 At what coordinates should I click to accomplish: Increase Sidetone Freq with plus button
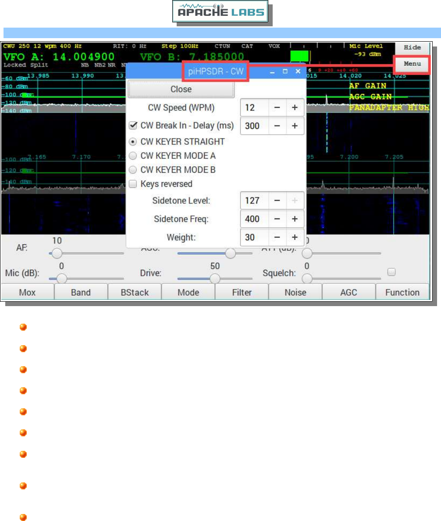click(x=295, y=219)
